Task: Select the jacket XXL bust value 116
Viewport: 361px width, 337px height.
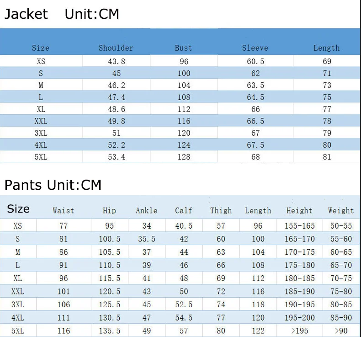Action: click(x=184, y=121)
